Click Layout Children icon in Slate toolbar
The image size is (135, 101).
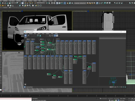(52, 36)
